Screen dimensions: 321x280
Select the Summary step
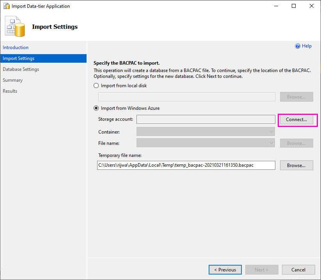(12, 80)
